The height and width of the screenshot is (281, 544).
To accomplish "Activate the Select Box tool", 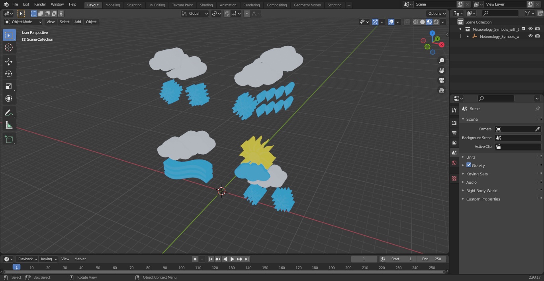I will [9, 35].
